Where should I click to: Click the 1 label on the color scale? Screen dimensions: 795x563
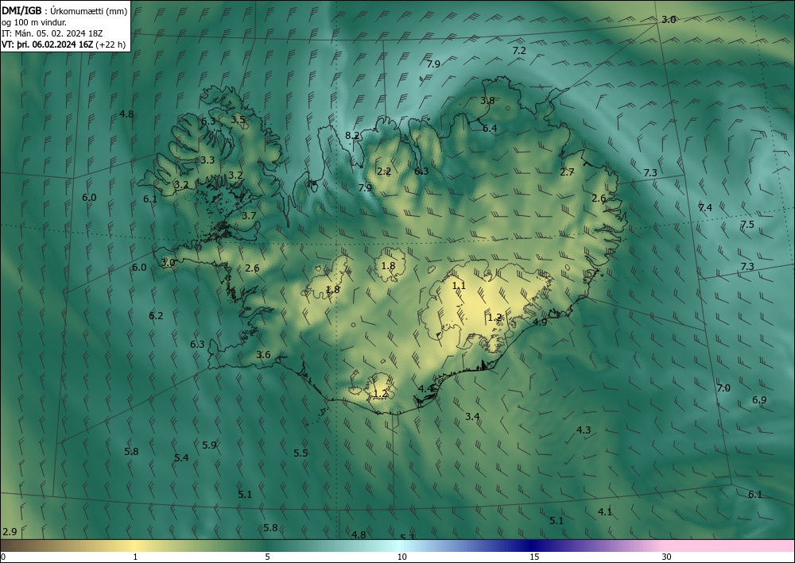click(135, 557)
